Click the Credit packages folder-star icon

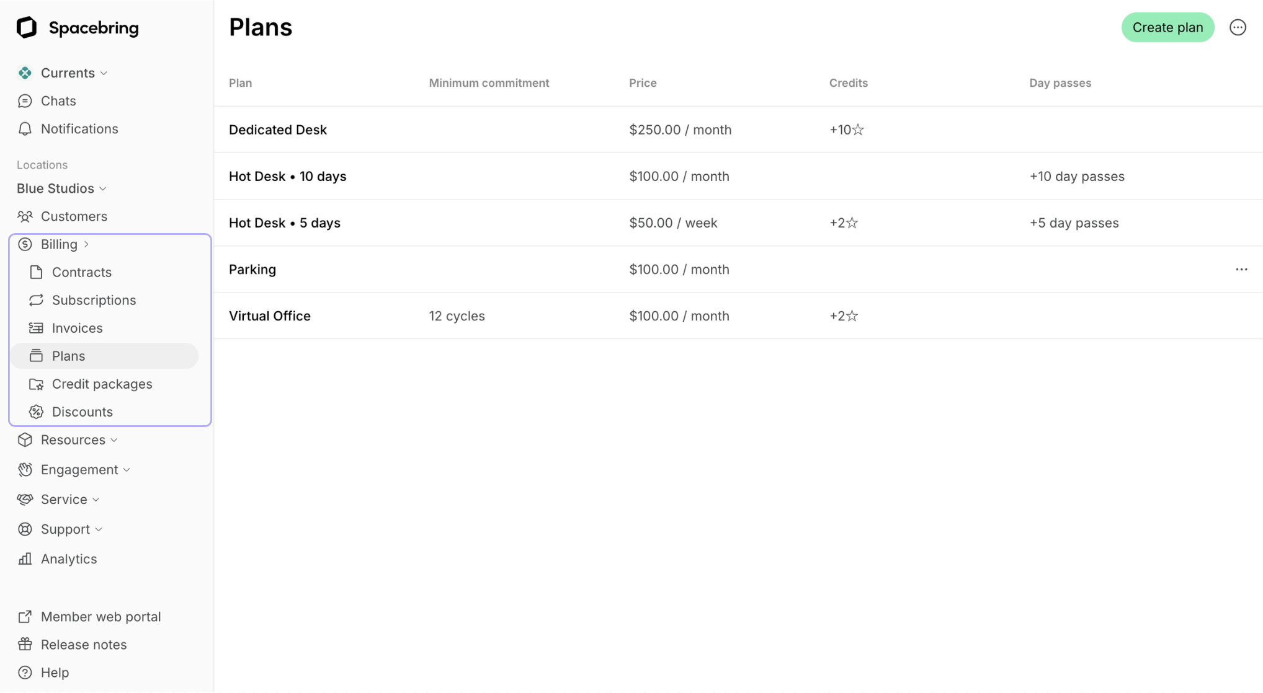click(36, 384)
